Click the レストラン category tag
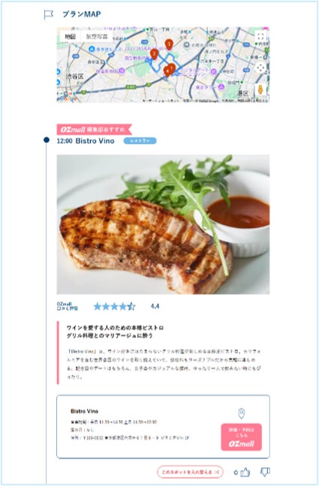The width and height of the screenshot is (319, 486). point(140,141)
